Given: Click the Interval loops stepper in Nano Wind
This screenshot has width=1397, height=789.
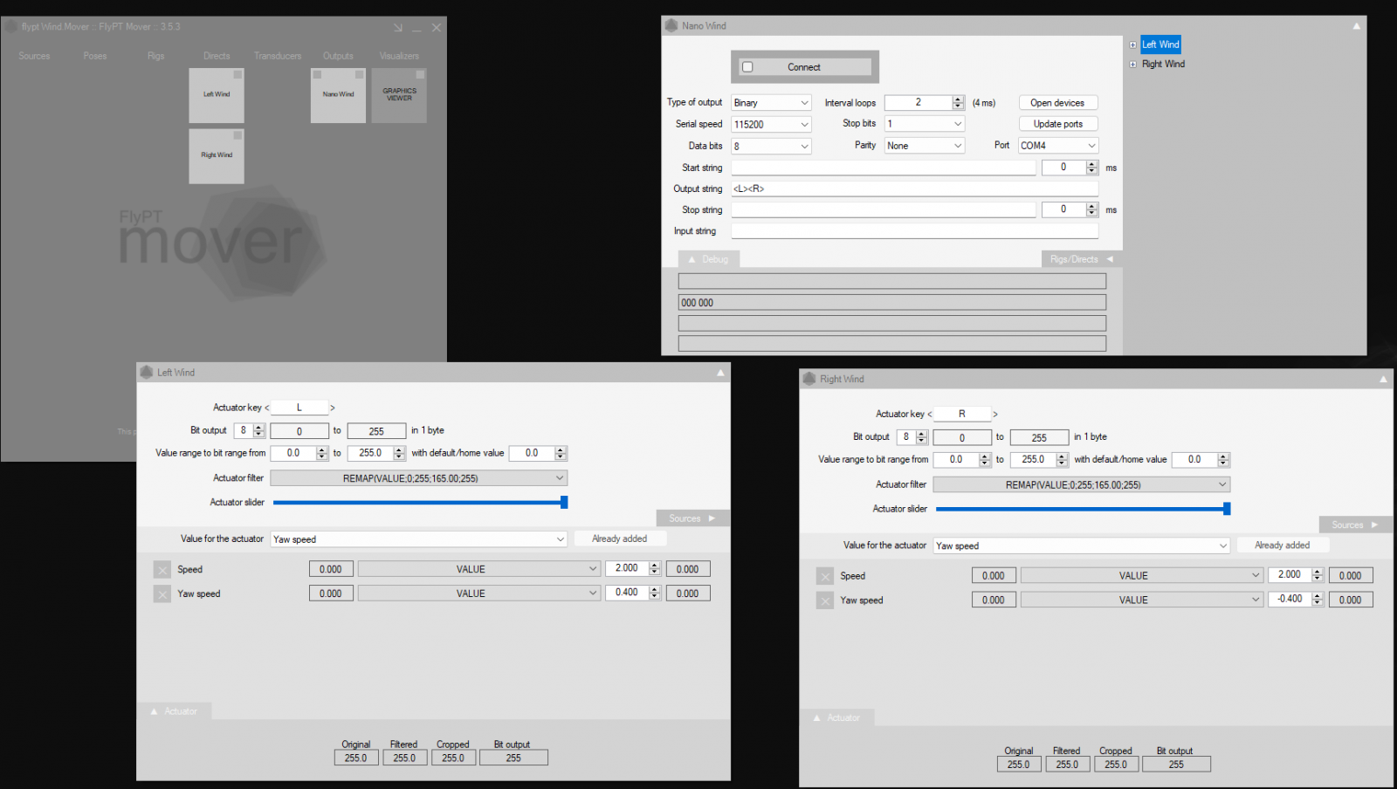Looking at the screenshot, I should pos(958,103).
